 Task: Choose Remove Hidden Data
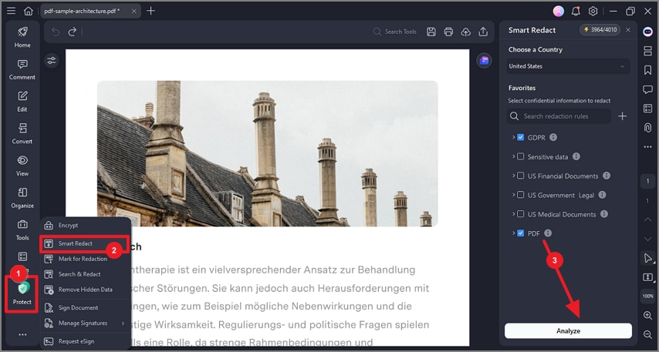(86, 290)
